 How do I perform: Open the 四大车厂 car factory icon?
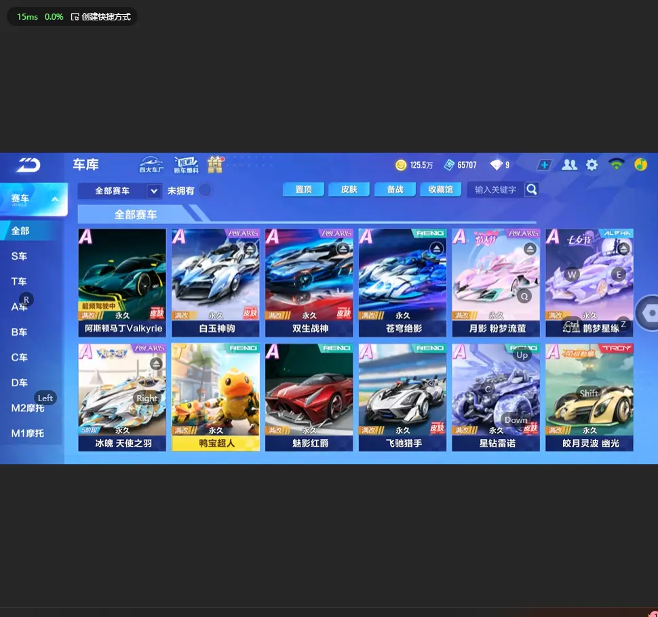click(151, 165)
